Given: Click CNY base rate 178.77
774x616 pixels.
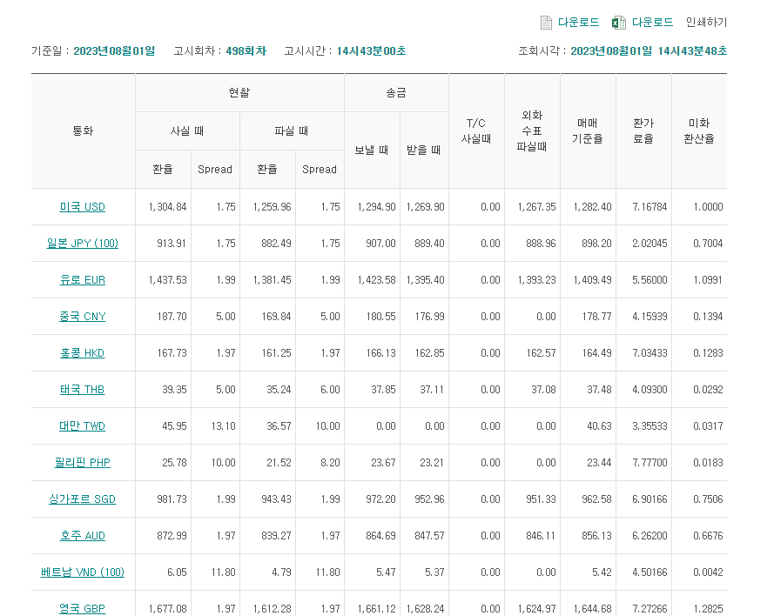Looking at the screenshot, I should coord(596,316).
